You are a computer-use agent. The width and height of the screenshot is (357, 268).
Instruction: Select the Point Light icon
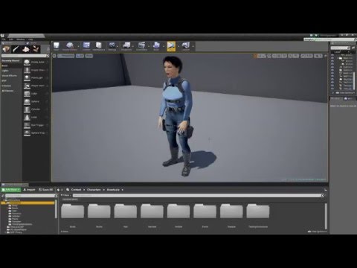(27, 78)
